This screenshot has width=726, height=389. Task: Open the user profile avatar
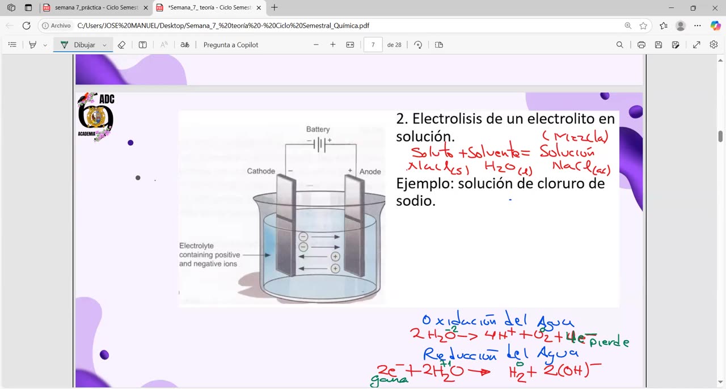(x=681, y=26)
